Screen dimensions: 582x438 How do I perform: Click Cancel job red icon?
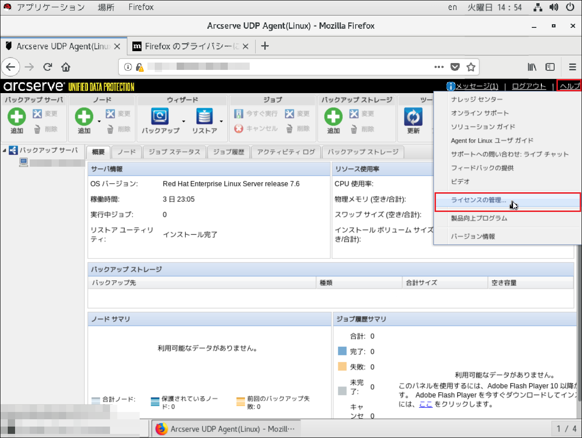click(x=239, y=129)
